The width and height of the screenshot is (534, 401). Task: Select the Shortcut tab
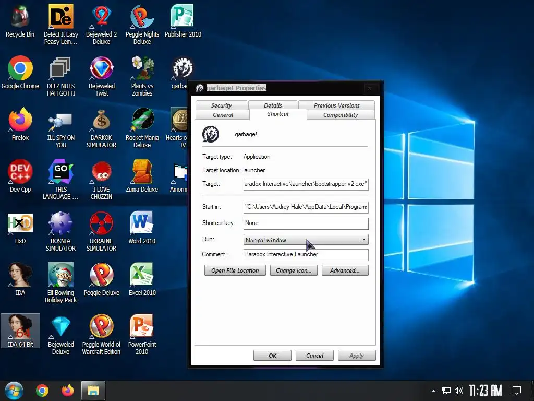coord(278,114)
